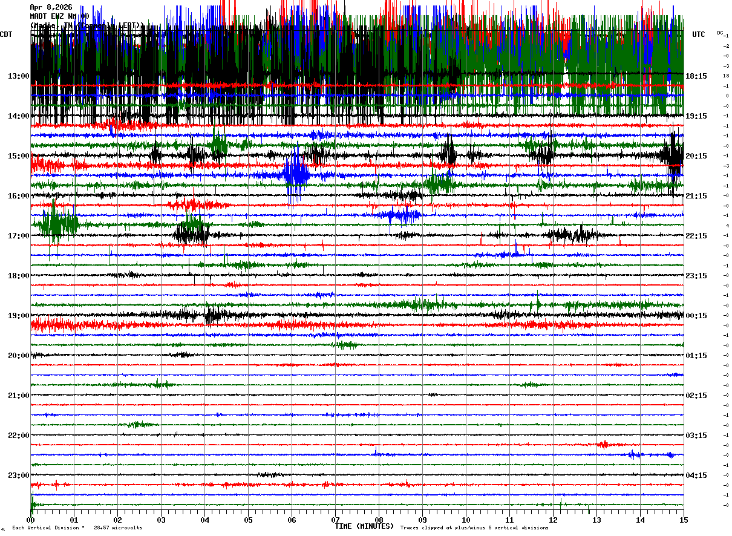732x536 pixels.
Task: Select the 15:00 CDT row label
Action: pos(19,156)
